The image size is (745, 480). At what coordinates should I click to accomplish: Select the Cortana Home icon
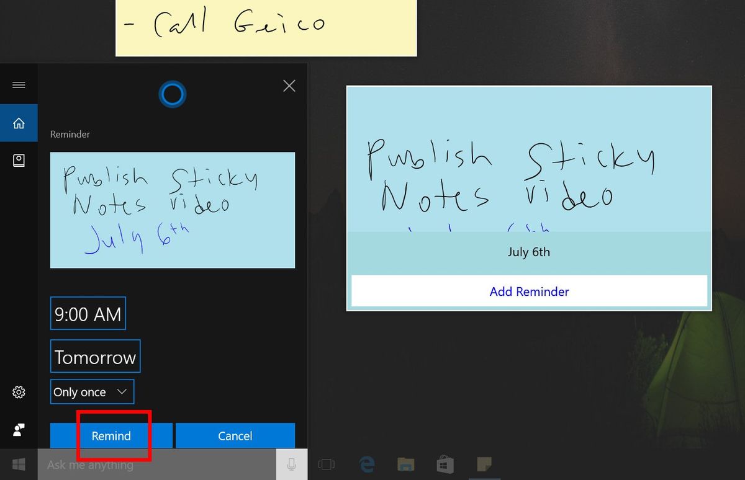[19, 122]
